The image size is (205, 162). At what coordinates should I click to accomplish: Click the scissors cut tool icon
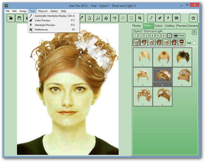pos(114,18)
